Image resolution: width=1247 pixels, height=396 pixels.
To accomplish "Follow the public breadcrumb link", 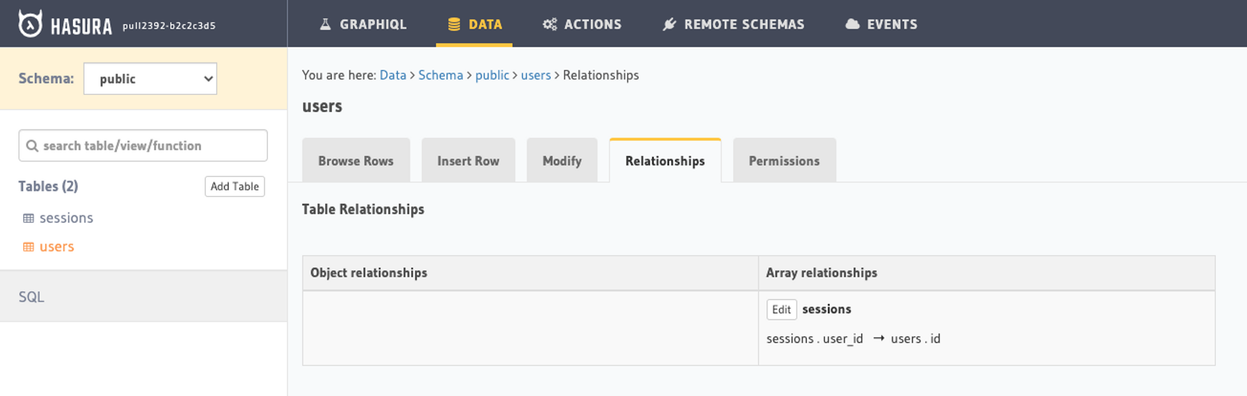I will pyautogui.click(x=492, y=75).
